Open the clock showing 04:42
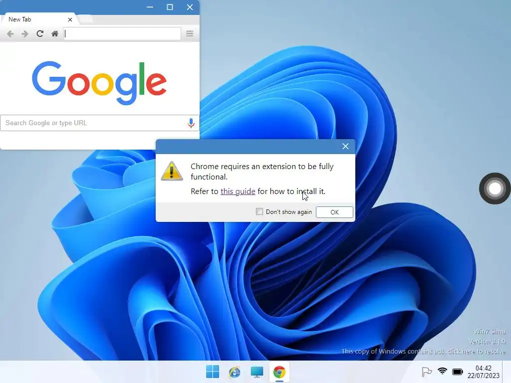511x383 pixels. [x=483, y=372]
